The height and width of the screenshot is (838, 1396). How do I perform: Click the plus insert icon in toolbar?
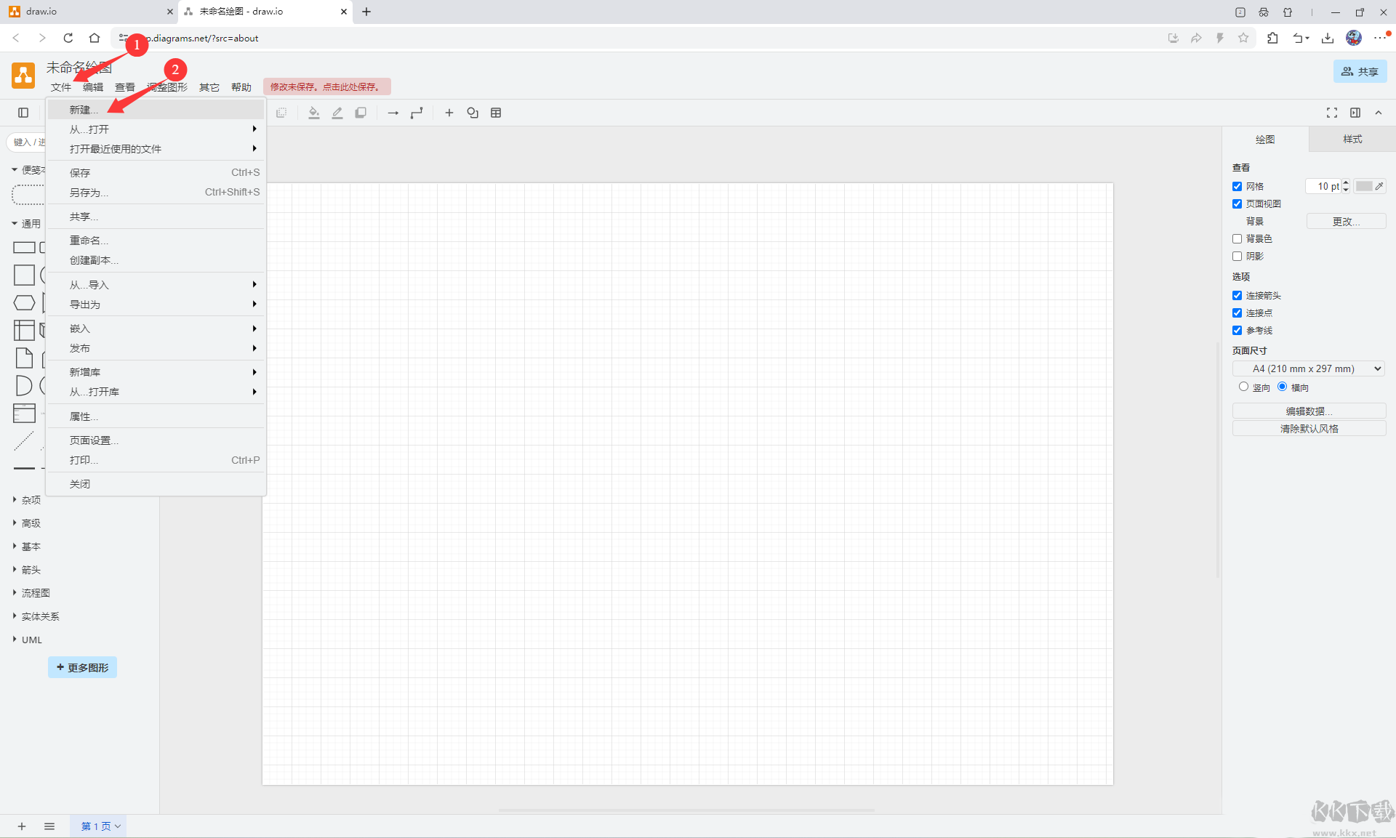pos(449,113)
